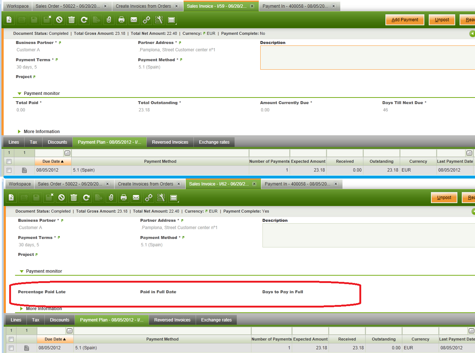
Task: Click Outstanding value 0.00 in I/62 grid
Action: click(396, 348)
